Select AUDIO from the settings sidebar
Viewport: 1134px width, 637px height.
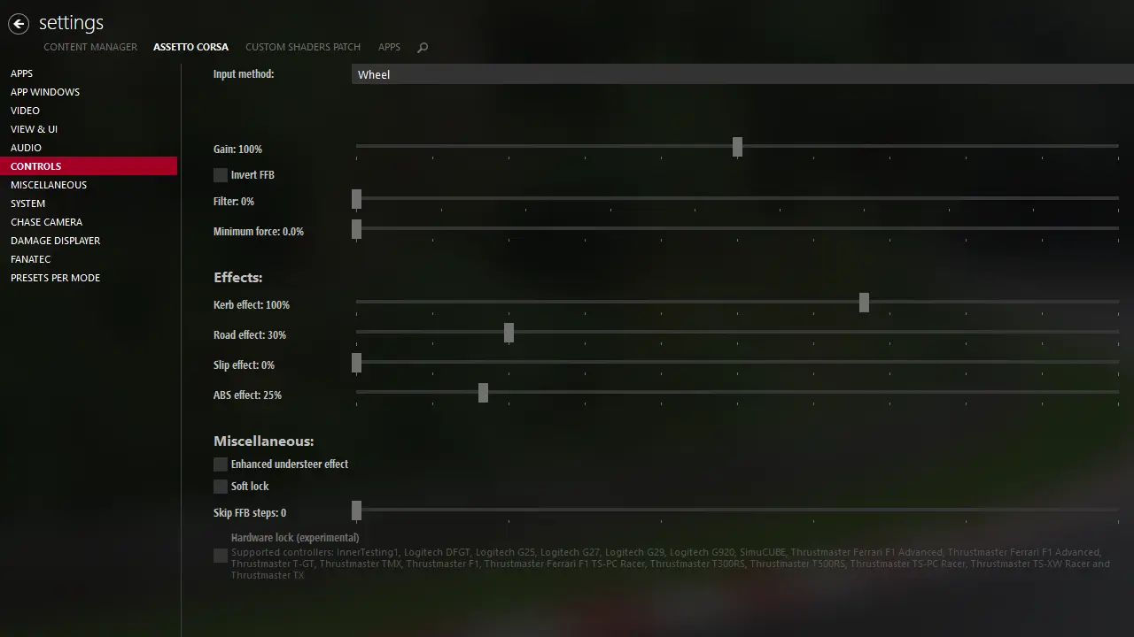pyautogui.click(x=26, y=147)
